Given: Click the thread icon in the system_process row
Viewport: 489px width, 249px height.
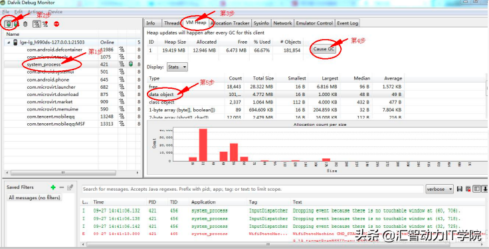Looking at the screenshot, I should (x=122, y=64).
